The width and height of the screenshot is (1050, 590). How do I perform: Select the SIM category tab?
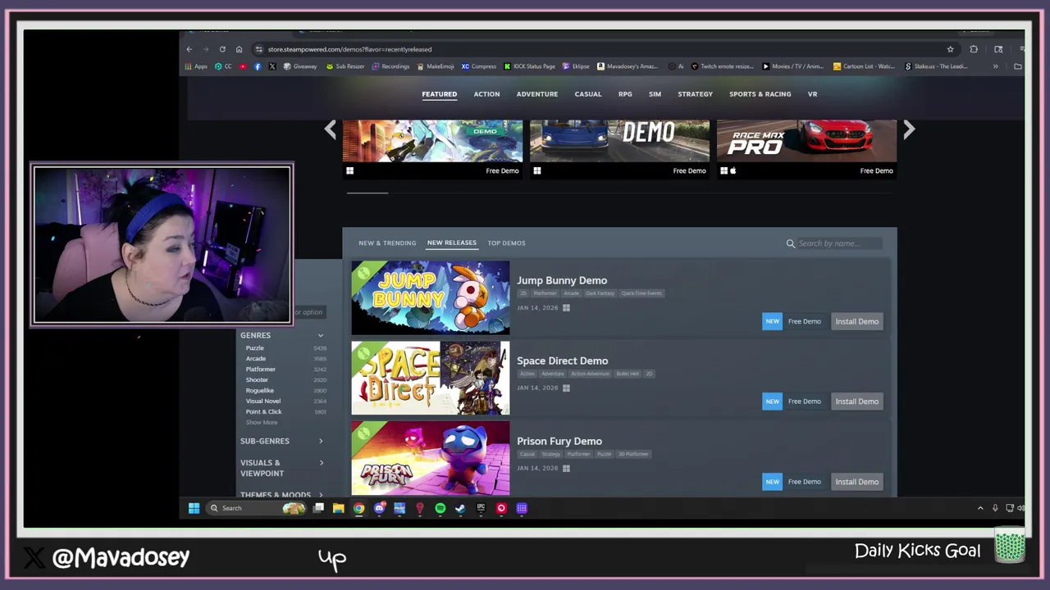(655, 94)
